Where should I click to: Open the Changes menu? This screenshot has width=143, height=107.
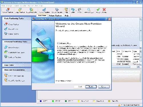coord(9,6)
